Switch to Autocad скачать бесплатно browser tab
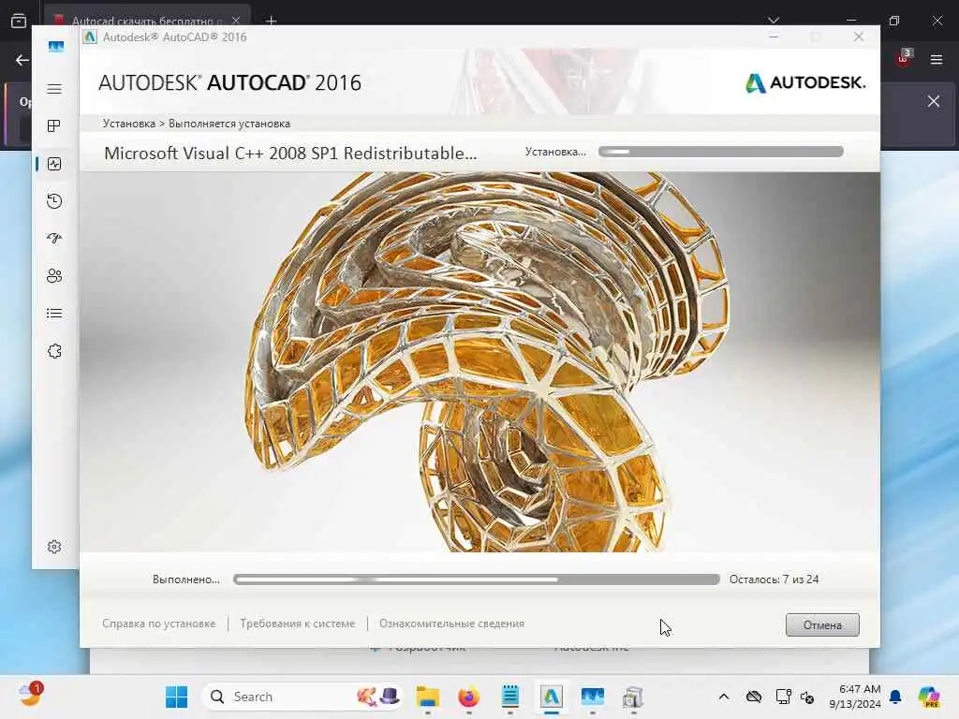 pos(145,21)
